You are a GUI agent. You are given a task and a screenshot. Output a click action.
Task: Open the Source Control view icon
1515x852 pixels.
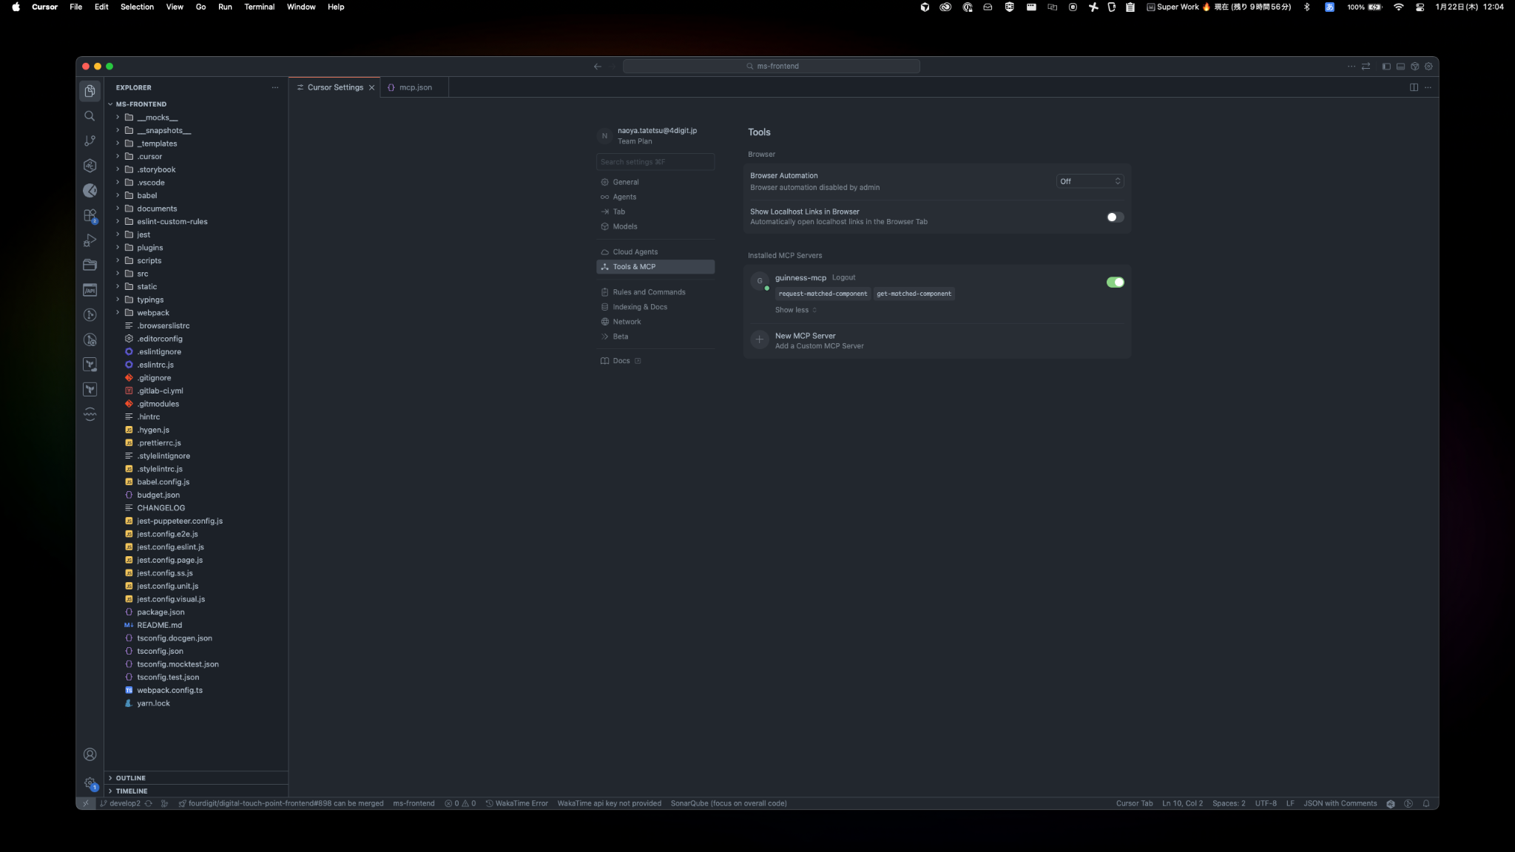(90, 141)
